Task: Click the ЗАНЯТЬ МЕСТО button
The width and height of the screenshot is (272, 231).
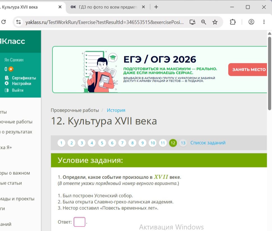Action: pyautogui.click(x=248, y=69)
